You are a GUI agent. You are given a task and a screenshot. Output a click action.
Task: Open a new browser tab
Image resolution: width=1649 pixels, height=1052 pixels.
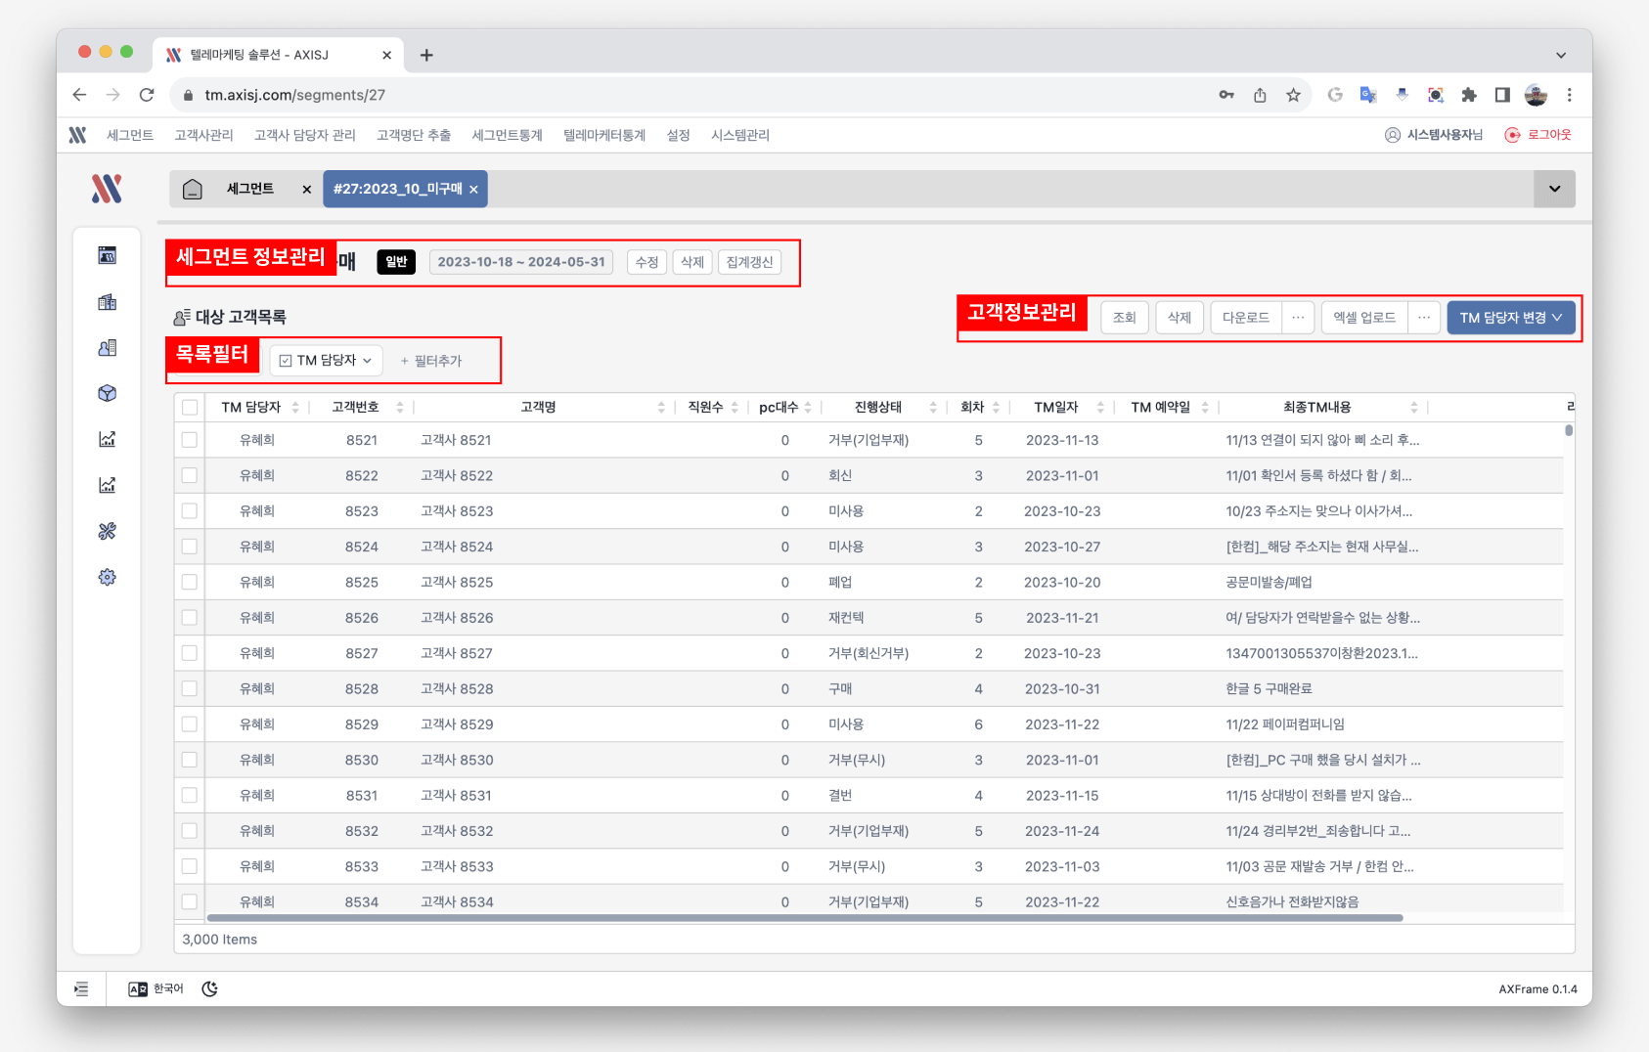click(x=426, y=55)
